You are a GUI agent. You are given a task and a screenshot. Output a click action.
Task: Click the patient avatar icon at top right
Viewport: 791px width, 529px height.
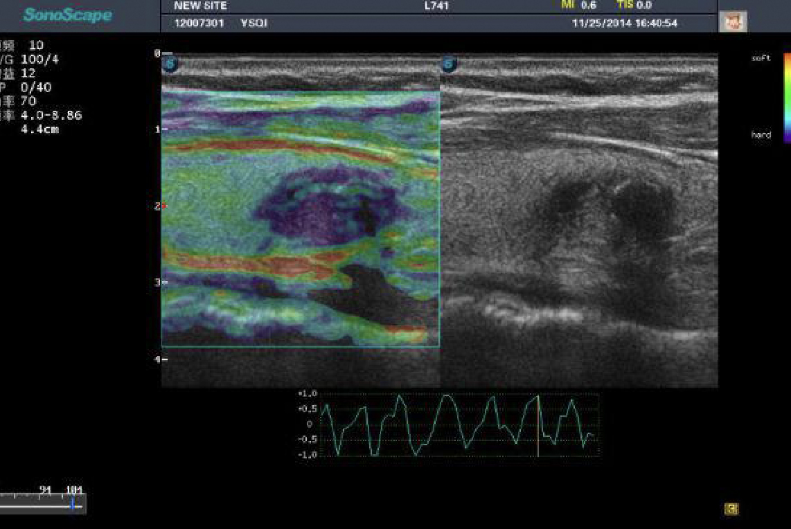point(732,22)
